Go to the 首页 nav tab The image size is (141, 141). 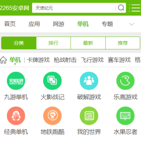point(10,24)
